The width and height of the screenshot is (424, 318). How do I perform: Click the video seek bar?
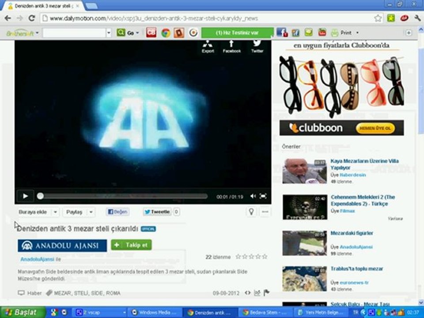coord(122,196)
